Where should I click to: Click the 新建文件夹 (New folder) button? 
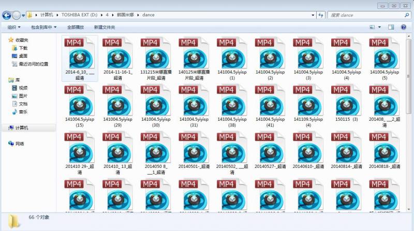click(x=105, y=27)
